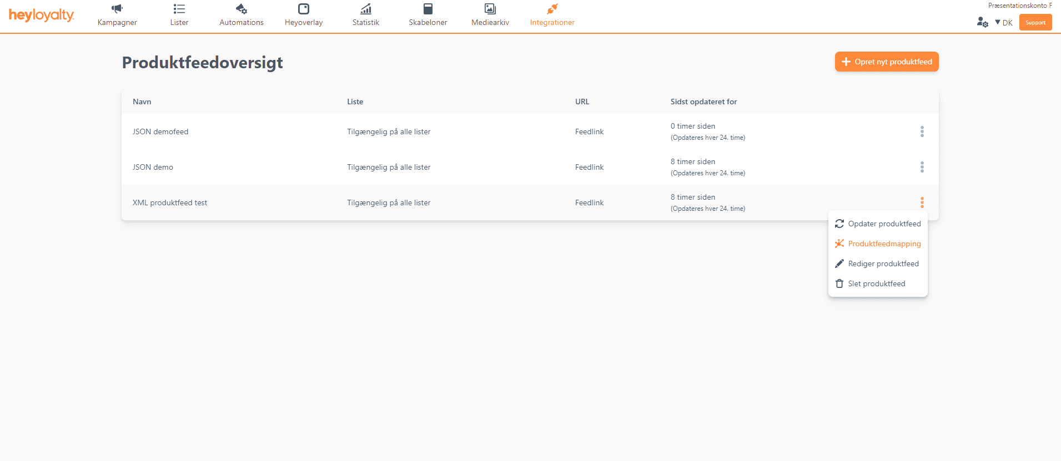Open Feedlink for JSON demofeed

pyautogui.click(x=589, y=131)
